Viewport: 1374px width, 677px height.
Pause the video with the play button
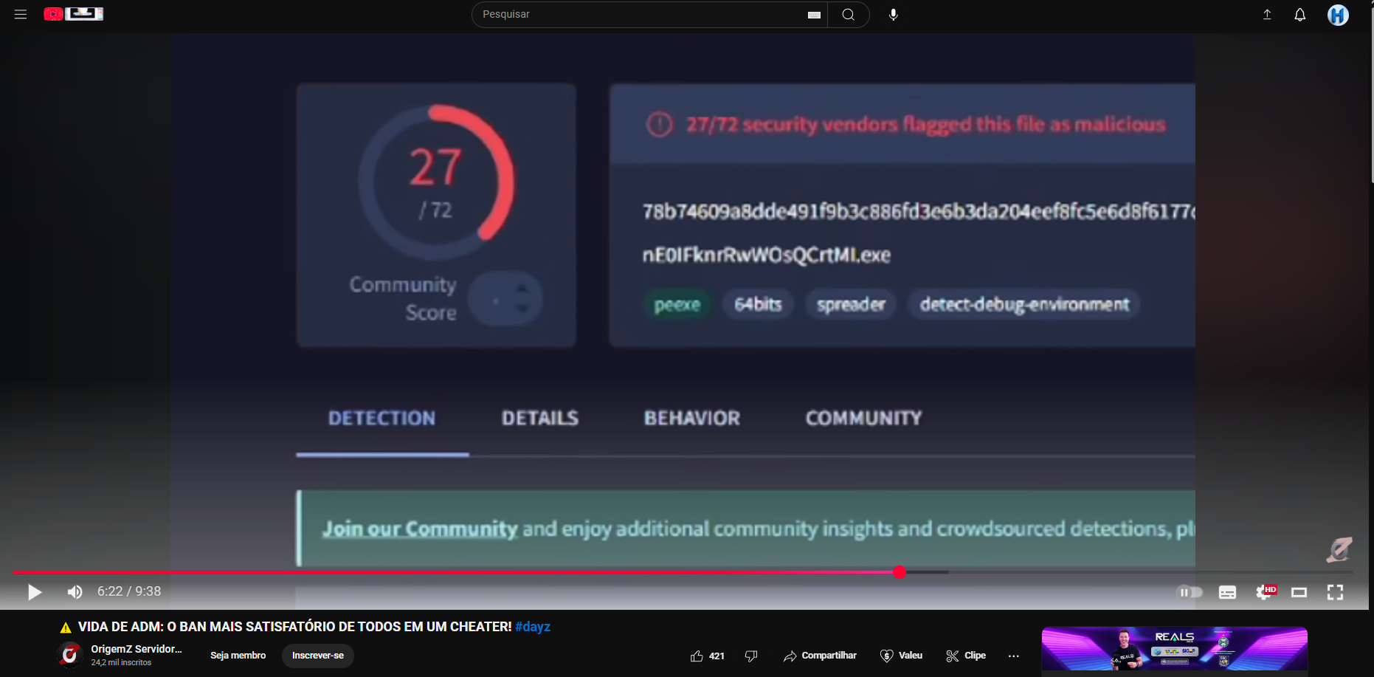[34, 591]
